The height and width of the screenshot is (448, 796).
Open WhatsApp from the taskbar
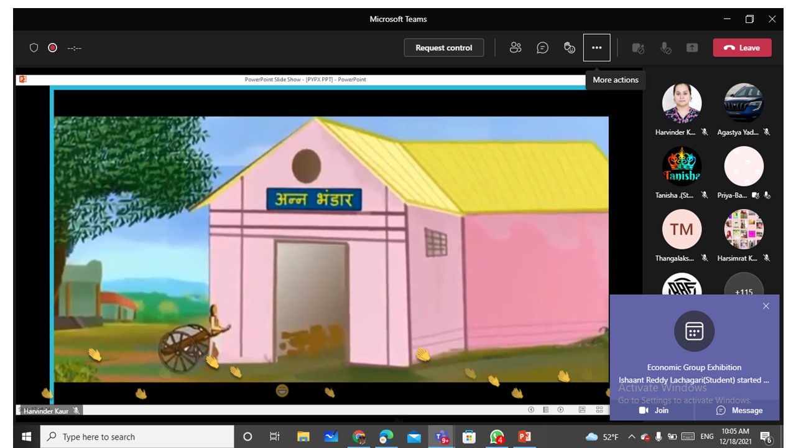(x=497, y=437)
